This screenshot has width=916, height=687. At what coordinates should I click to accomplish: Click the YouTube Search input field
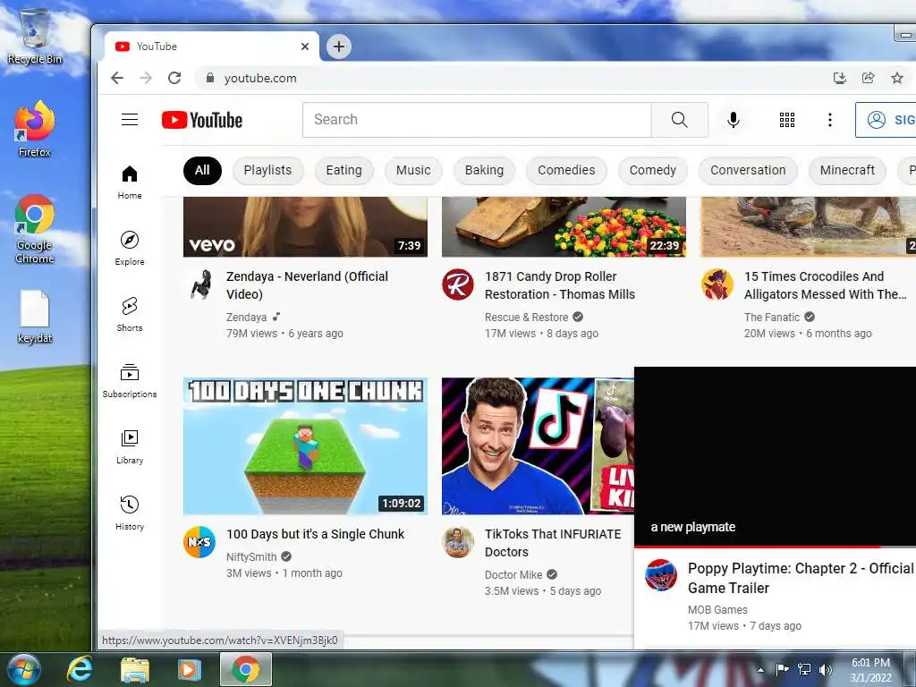pyautogui.click(x=477, y=120)
